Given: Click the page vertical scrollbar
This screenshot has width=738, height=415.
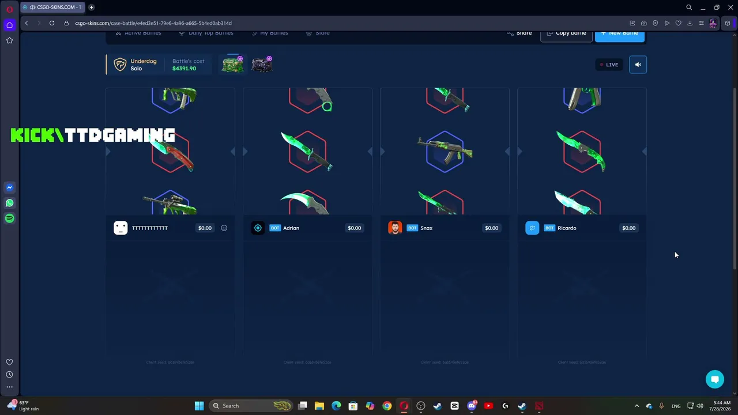Looking at the screenshot, I should (735, 179).
